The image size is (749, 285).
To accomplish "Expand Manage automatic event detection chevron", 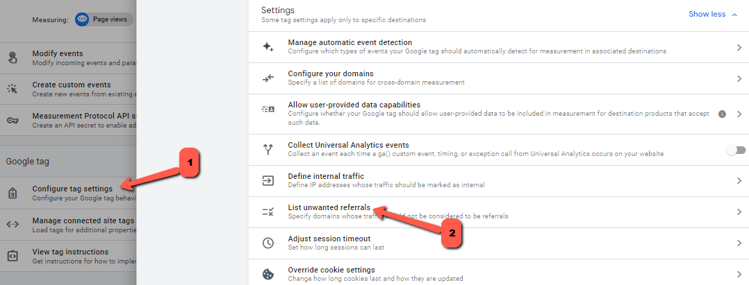I will point(739,48).
